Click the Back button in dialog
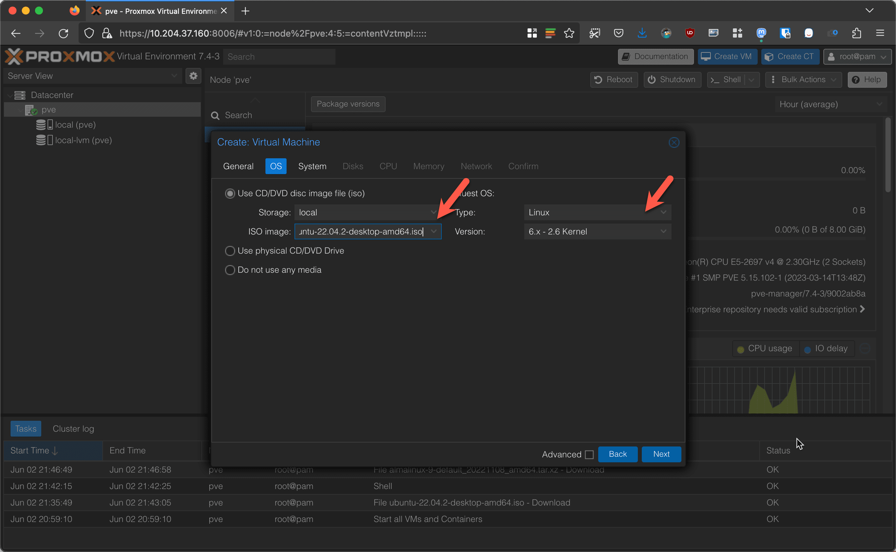The width and height of the screenshot is (896, 552). coord(618,454)
